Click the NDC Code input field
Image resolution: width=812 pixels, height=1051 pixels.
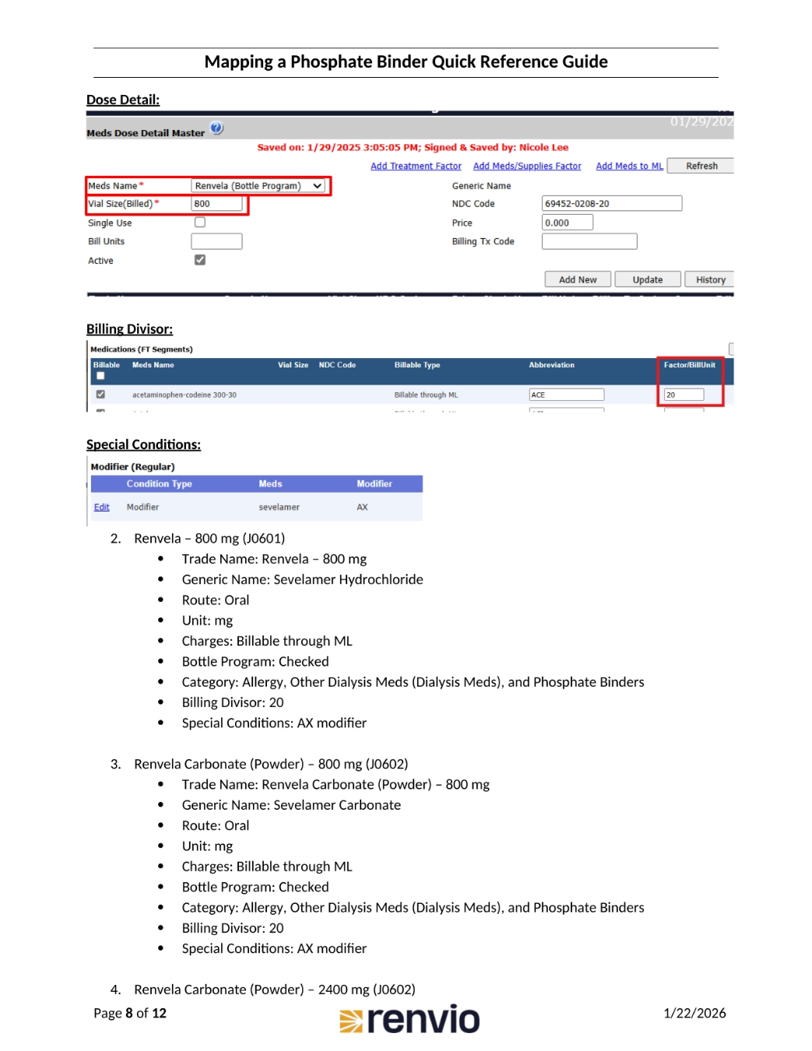pos(612,204)
